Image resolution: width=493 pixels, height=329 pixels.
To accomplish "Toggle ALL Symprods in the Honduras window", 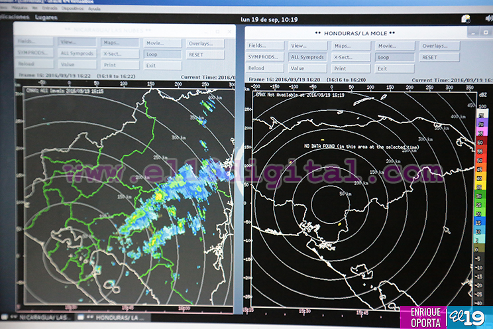I will [307, 57].
